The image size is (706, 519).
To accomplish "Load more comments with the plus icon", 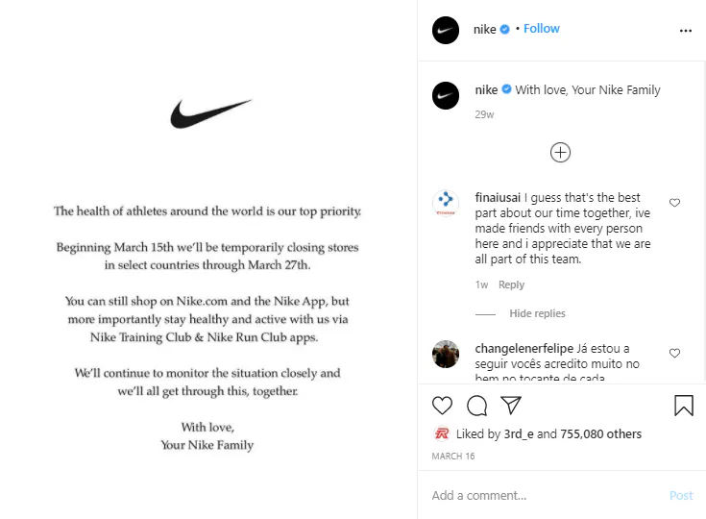I will point(560,152).
